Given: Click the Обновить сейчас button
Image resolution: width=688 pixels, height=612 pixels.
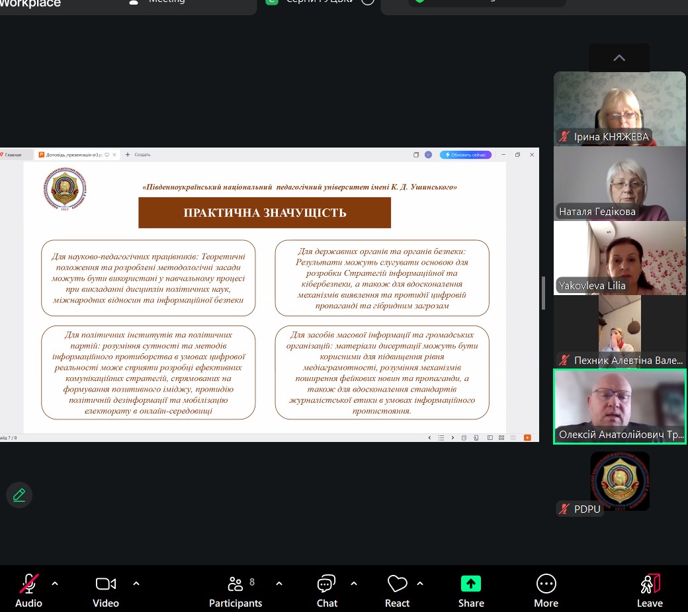Looking at the screenshot, I should [x=466, y=155].
